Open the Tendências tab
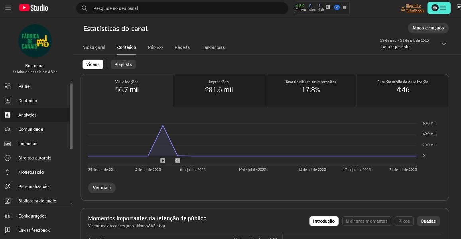Screen dimensions: 461x239 coord(213,47)
